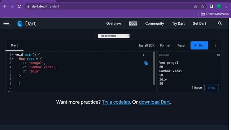Open site search magnifier icon
This screenshot has height=130, width=231.
tap(220, 23)
